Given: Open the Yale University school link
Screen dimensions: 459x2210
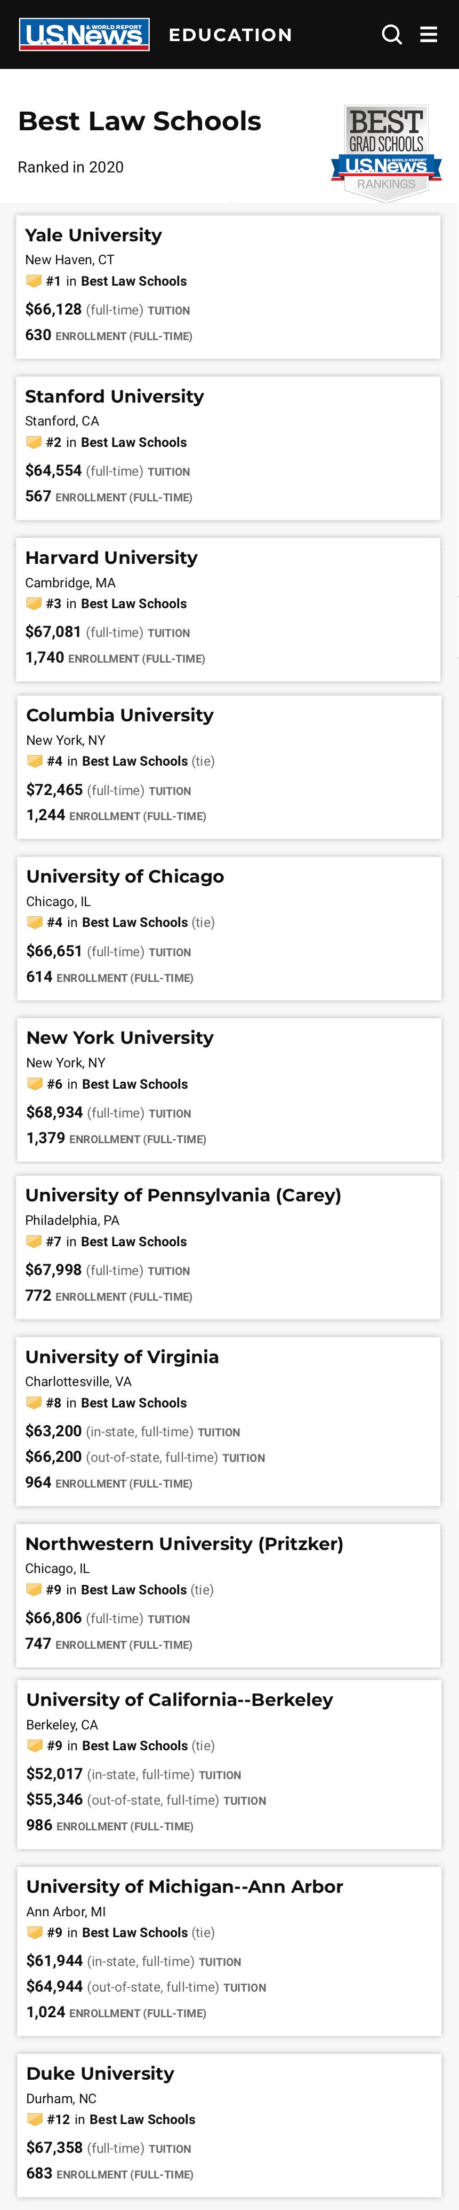Looking at the screenshot, I should (93, 235).
